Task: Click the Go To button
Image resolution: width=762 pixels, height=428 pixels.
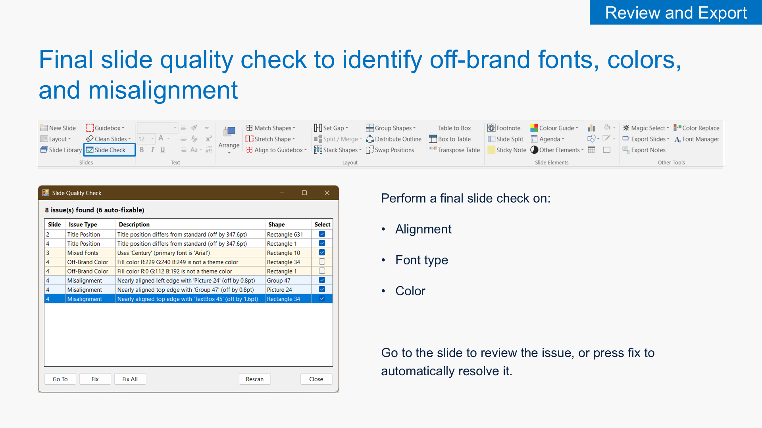Action: 60,379
